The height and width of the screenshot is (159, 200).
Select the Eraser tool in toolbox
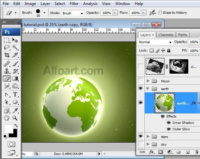(x=7, y=78)
